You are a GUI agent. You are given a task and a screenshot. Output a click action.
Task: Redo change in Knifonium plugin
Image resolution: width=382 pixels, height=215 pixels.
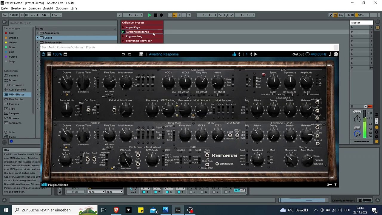pos(129,54)
